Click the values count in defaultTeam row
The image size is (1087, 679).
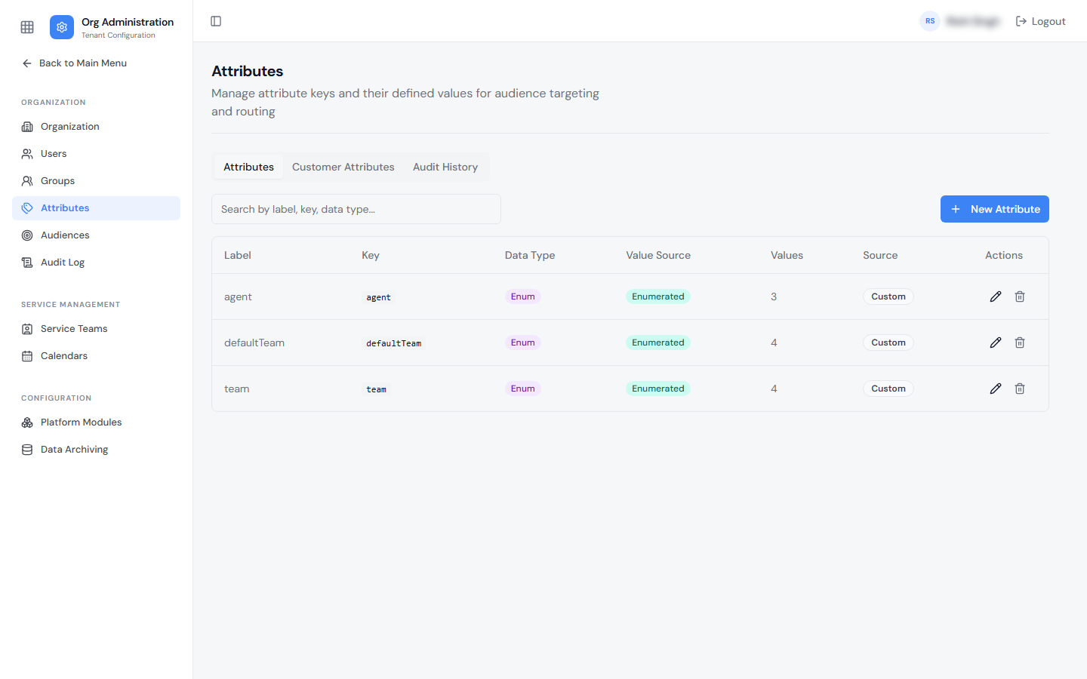(x=774, y=343)
